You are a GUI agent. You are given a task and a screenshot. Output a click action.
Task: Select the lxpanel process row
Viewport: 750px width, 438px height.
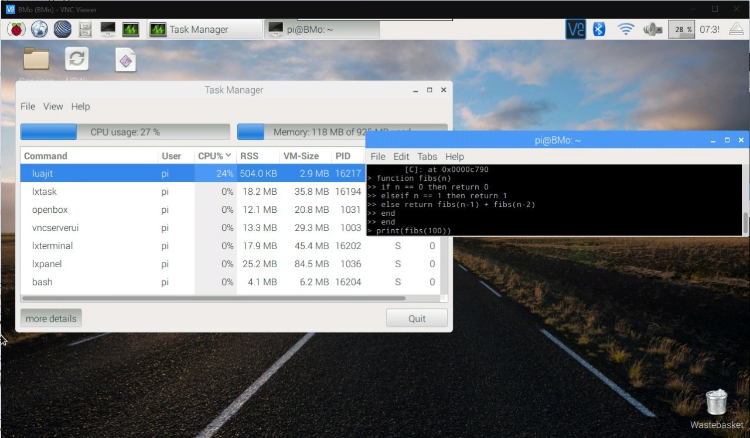[230, 264]
